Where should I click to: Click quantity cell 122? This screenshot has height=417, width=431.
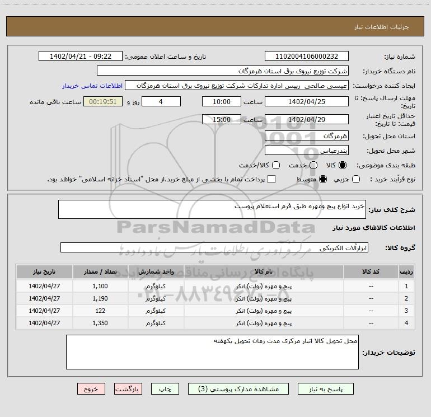click(x=100, y=311)
